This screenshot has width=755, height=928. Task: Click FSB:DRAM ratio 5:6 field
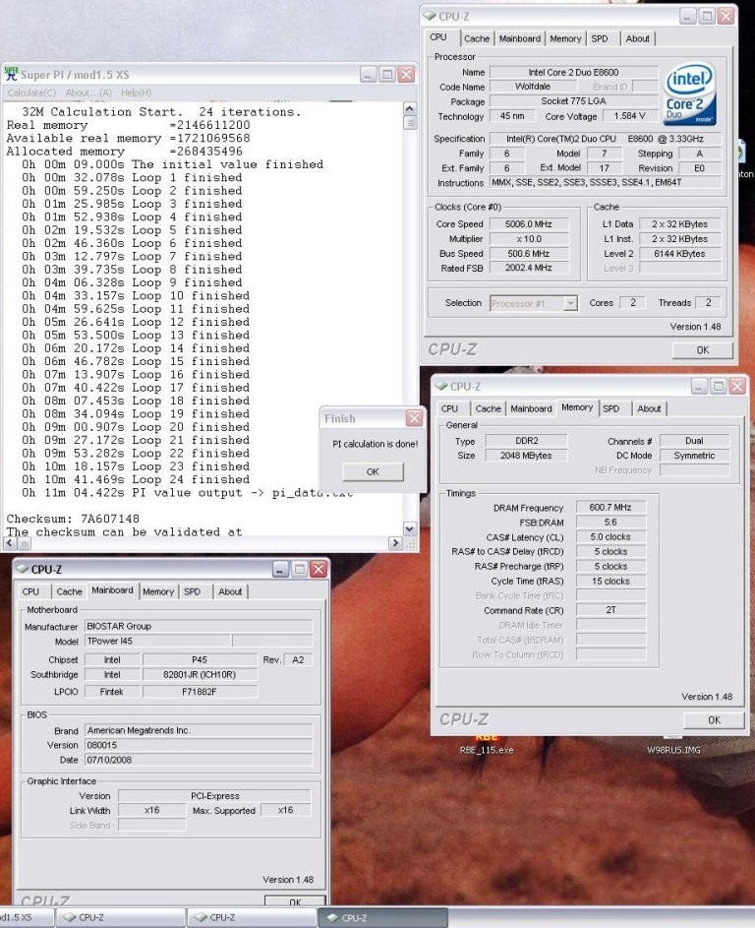[610, 522]
